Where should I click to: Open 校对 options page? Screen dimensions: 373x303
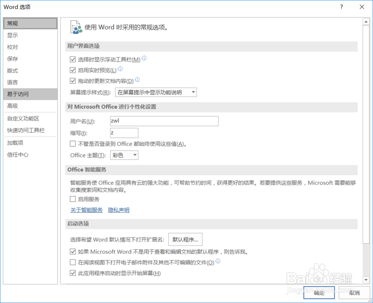click(30, 47)
